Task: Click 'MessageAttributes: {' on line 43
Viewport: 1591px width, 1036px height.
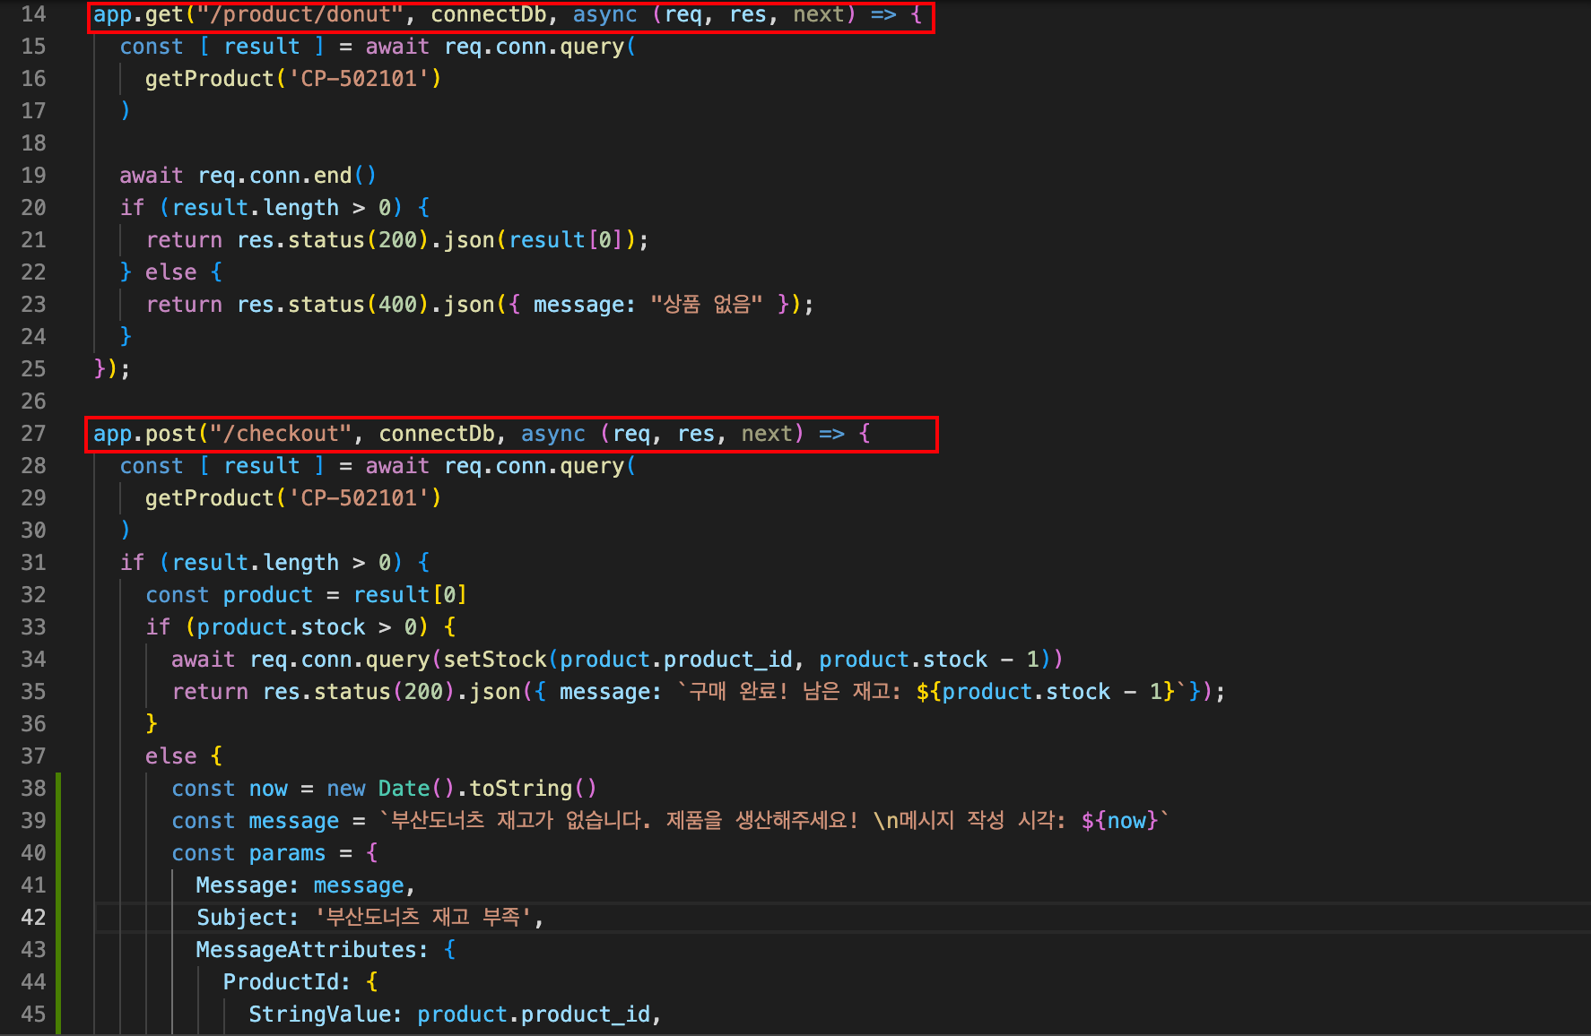Action: pyautogui.click(x=326, y=950)
